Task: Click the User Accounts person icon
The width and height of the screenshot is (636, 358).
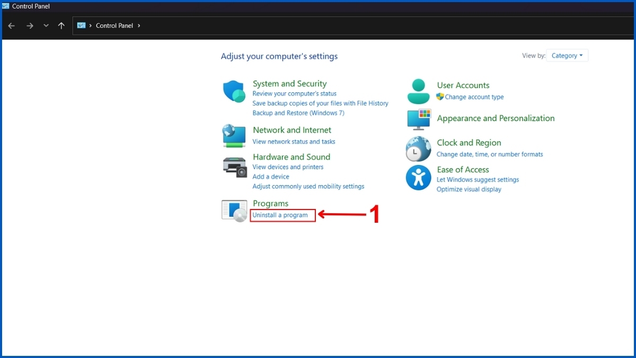Action: 419,91
